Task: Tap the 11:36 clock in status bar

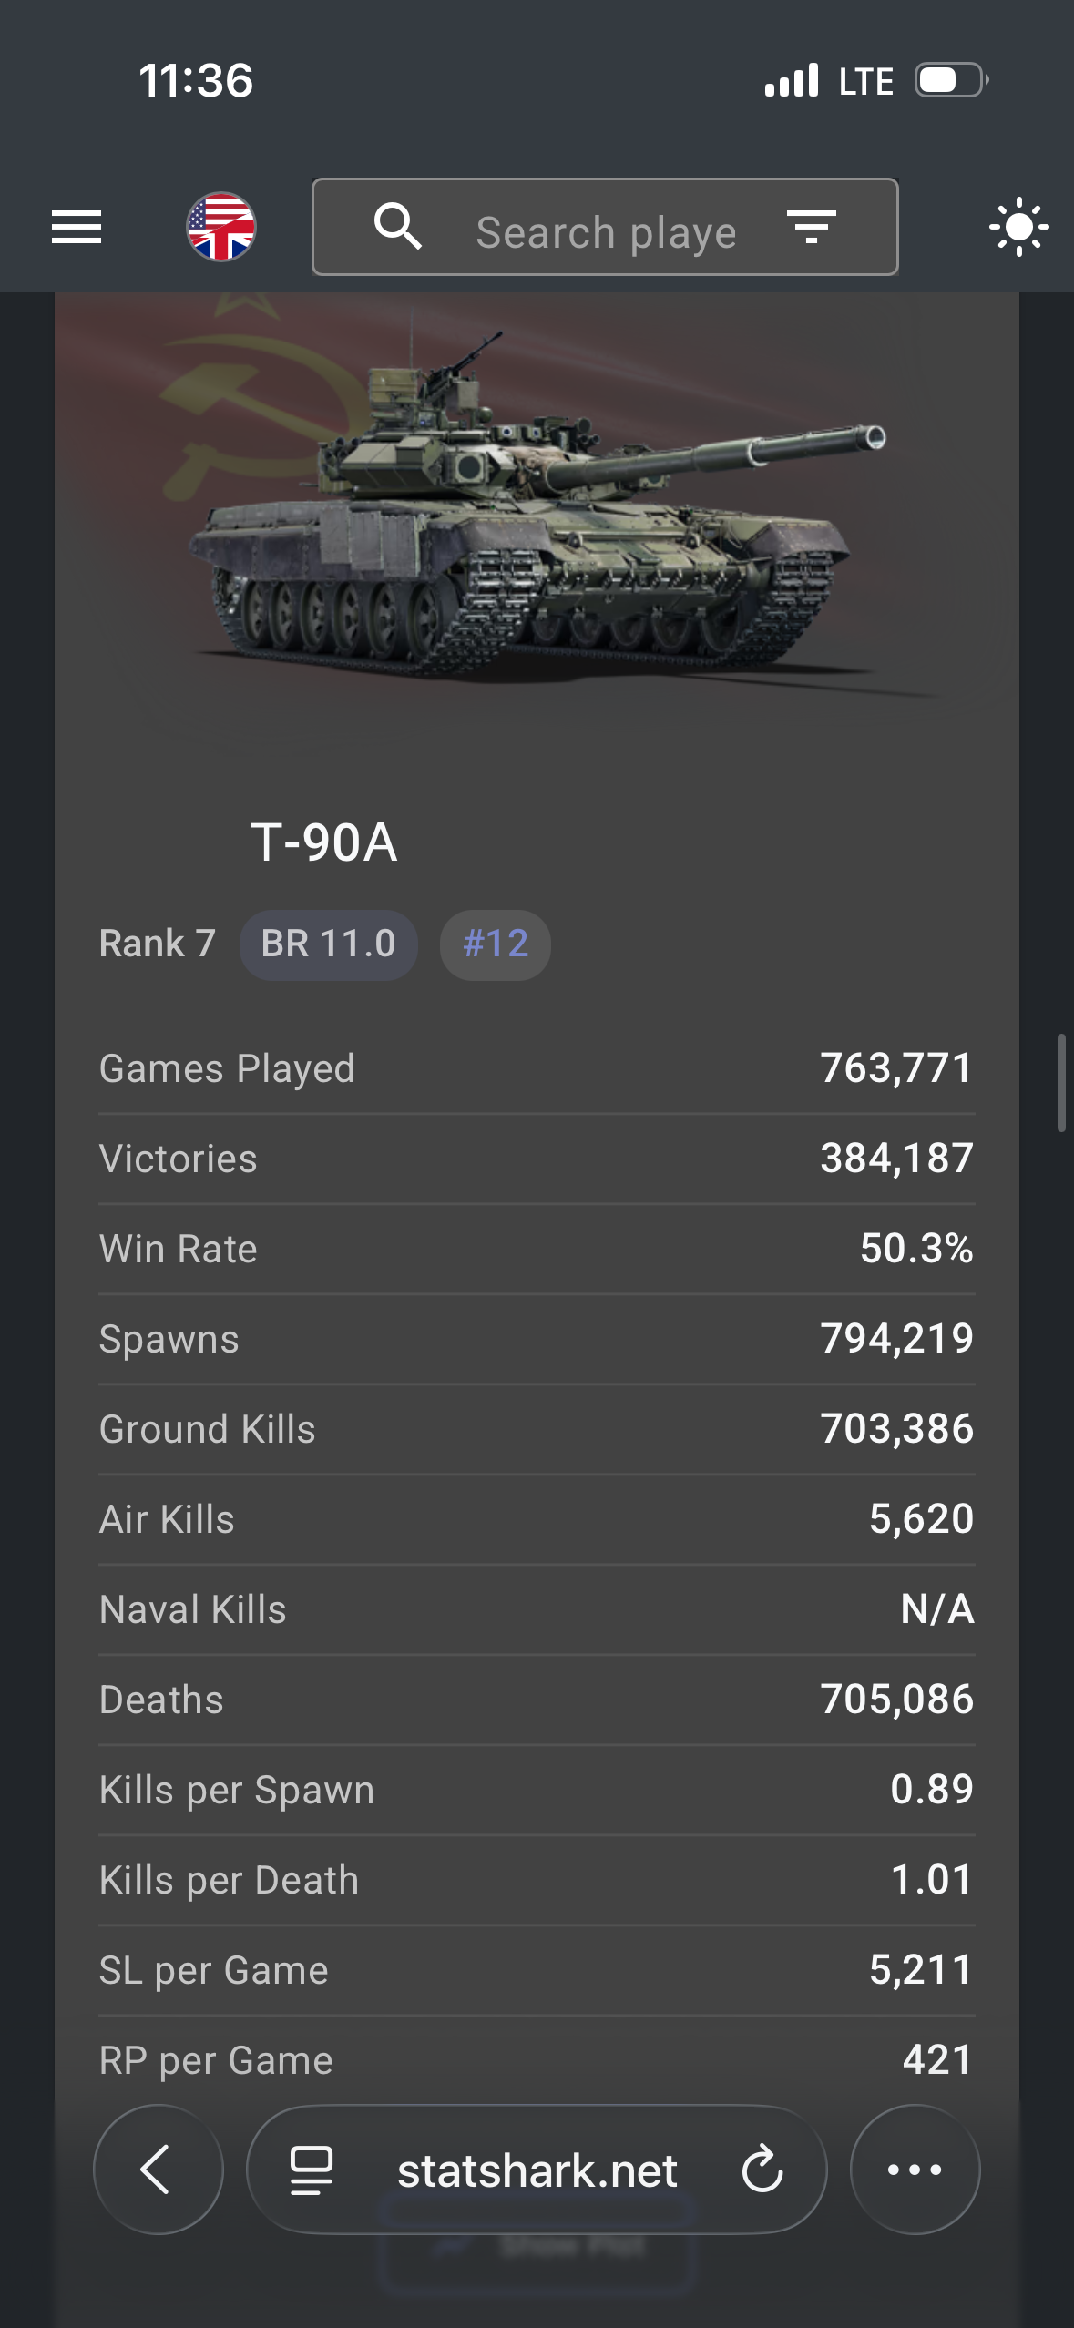Action: point(196,80)
